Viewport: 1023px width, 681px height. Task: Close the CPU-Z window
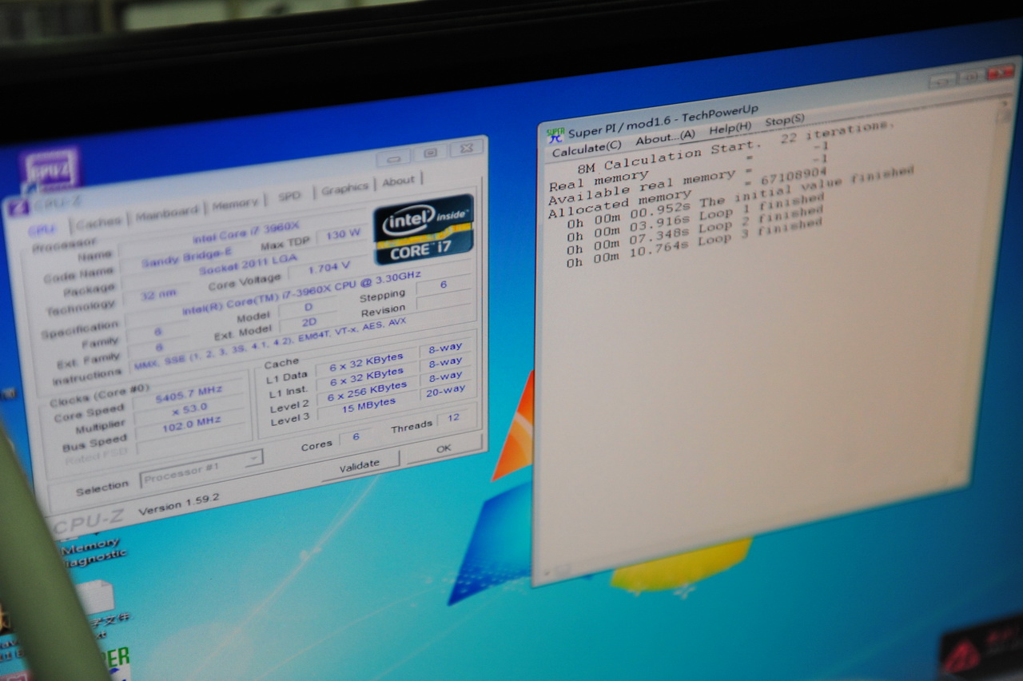tap(467, 149)
